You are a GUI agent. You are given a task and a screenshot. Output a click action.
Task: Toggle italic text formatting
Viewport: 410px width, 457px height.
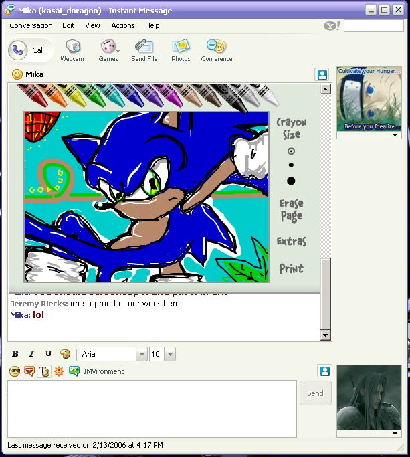point(31,354)
